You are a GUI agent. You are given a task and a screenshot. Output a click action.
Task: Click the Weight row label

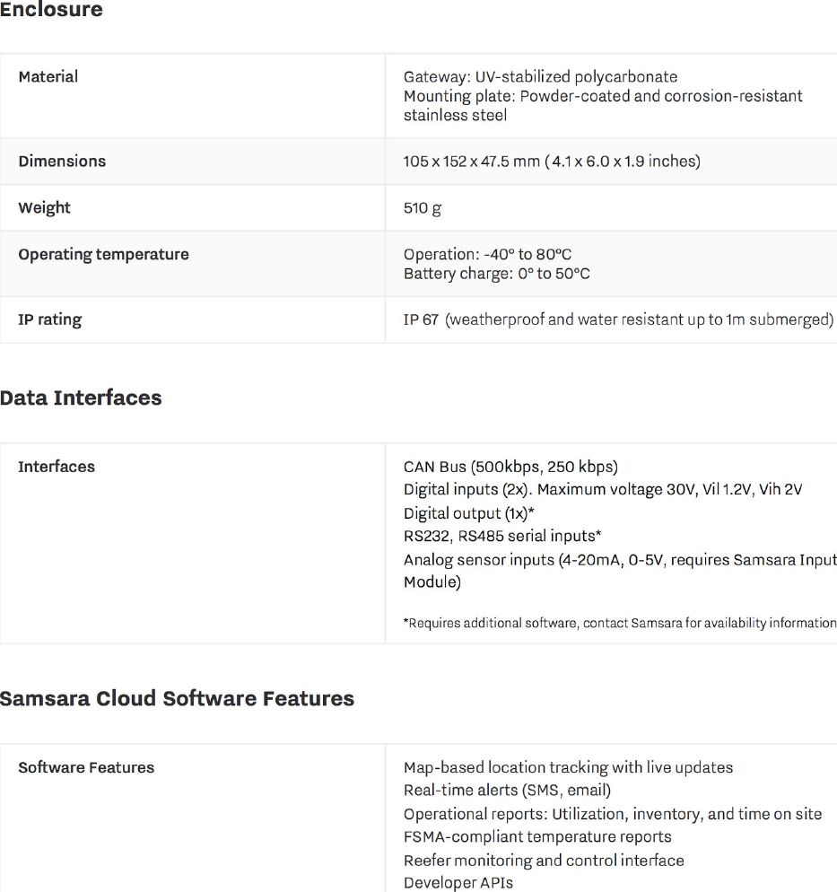point(45,208)
